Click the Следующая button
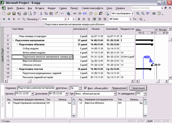 click(138, 88)
